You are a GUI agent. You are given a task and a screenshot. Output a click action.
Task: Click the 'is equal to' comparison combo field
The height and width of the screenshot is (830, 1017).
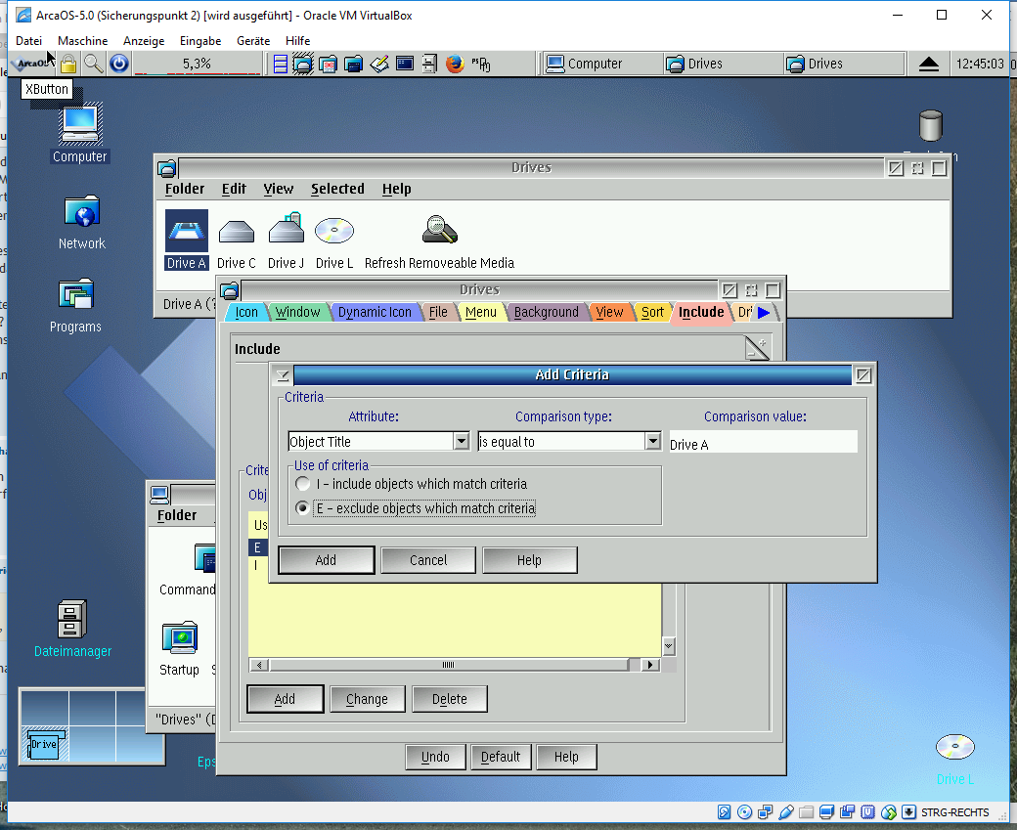561,441
